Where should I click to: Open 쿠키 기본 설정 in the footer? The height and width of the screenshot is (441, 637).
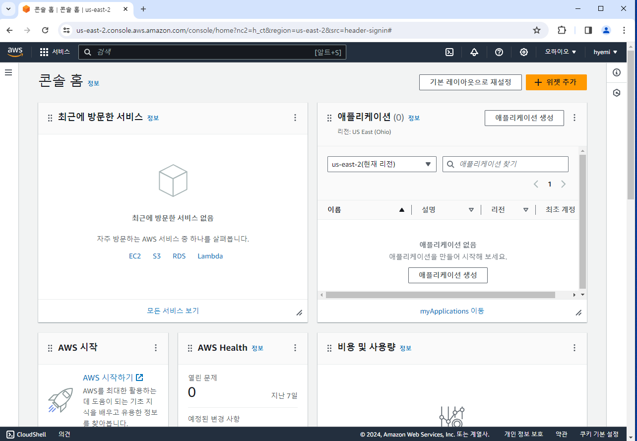click(599, 434)
